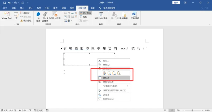Select 属性 in the context menu

point(114,78)
